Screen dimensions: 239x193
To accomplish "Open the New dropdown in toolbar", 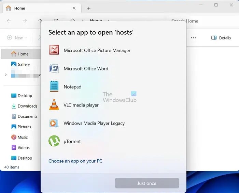I will 17,38.
